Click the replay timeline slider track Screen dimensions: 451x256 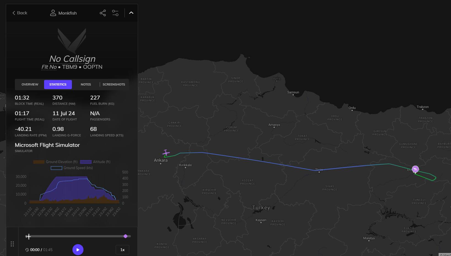click(77, 236)
